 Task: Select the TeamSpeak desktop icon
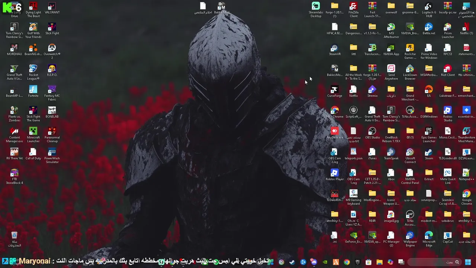pyautogui.click(x=391, y=154)
